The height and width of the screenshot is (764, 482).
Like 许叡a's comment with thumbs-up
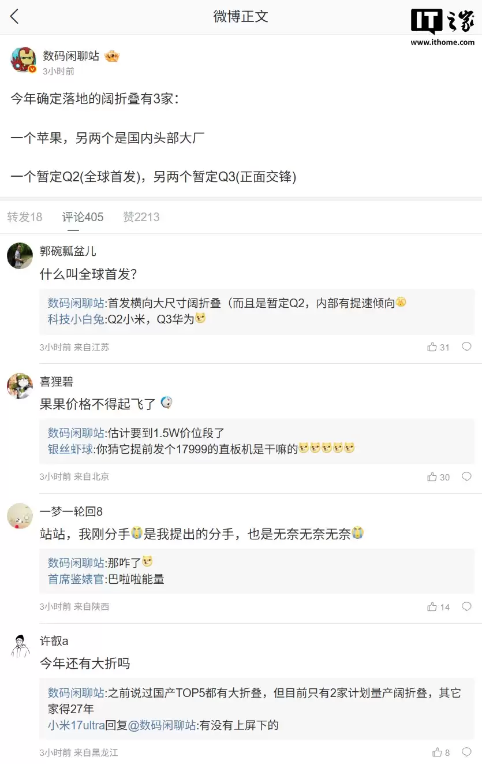click(437, 752)
